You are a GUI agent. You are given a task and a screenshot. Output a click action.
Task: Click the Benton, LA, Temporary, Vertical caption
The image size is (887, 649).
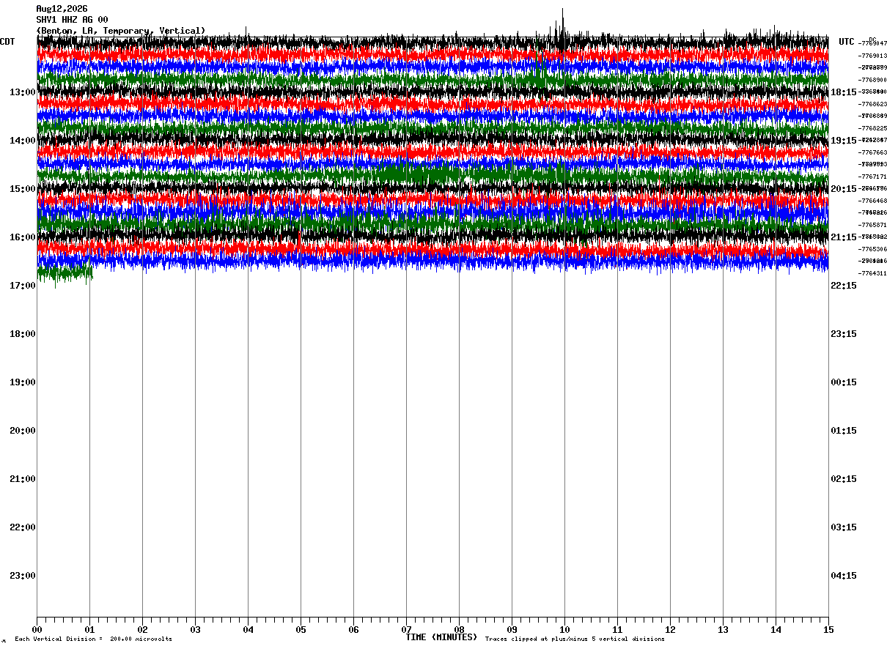[x=121, y=31]
